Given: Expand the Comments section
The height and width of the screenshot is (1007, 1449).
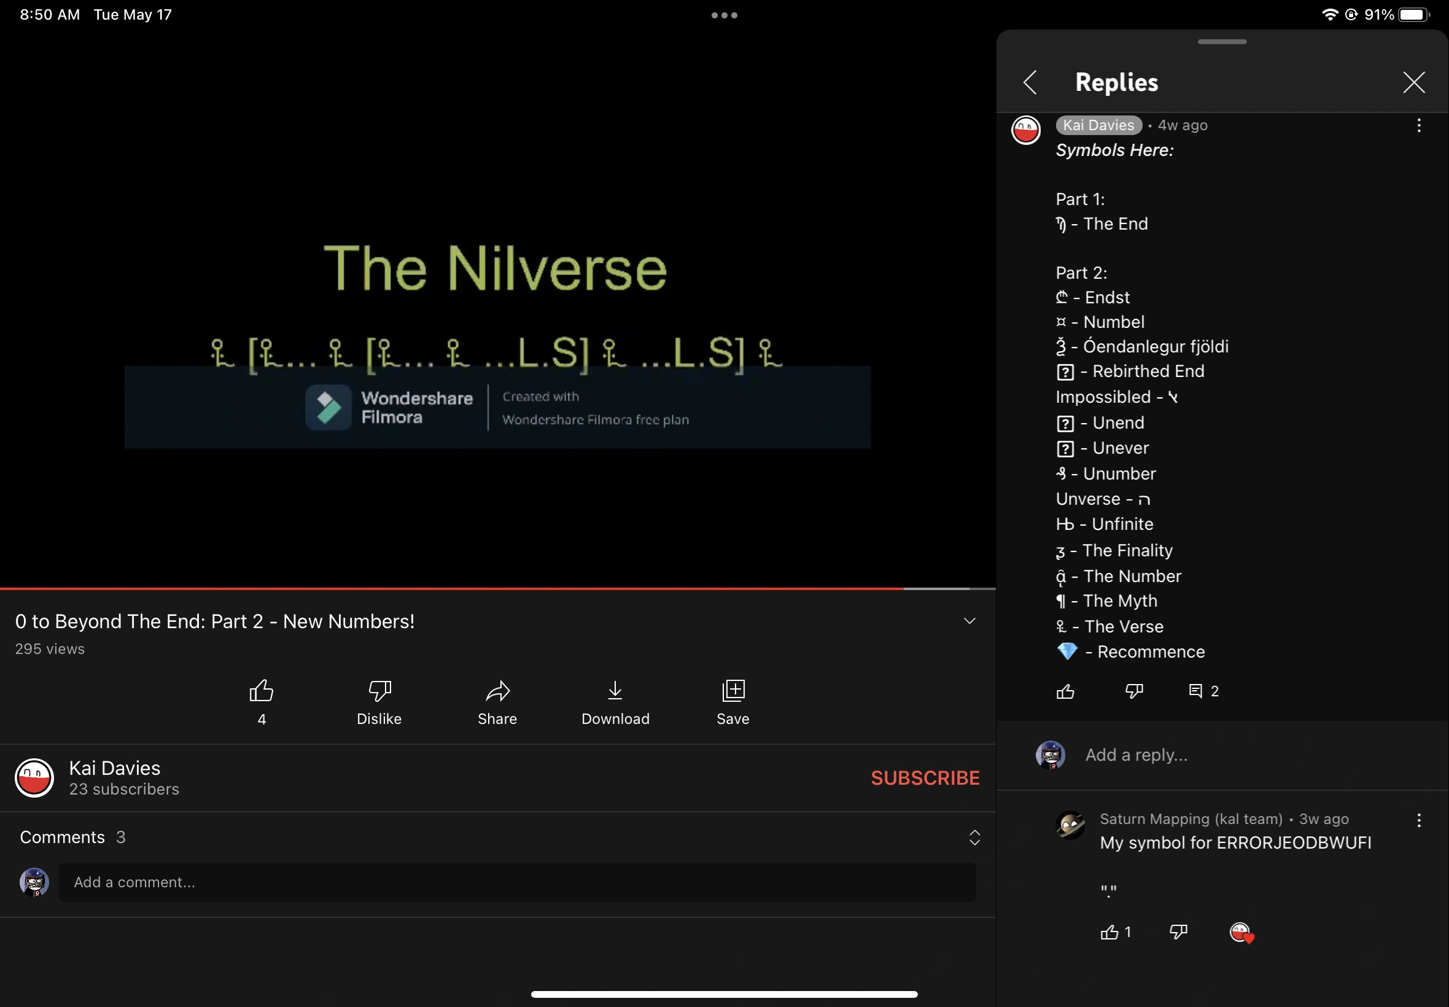Looking at the screenshot, I should 974,838.
